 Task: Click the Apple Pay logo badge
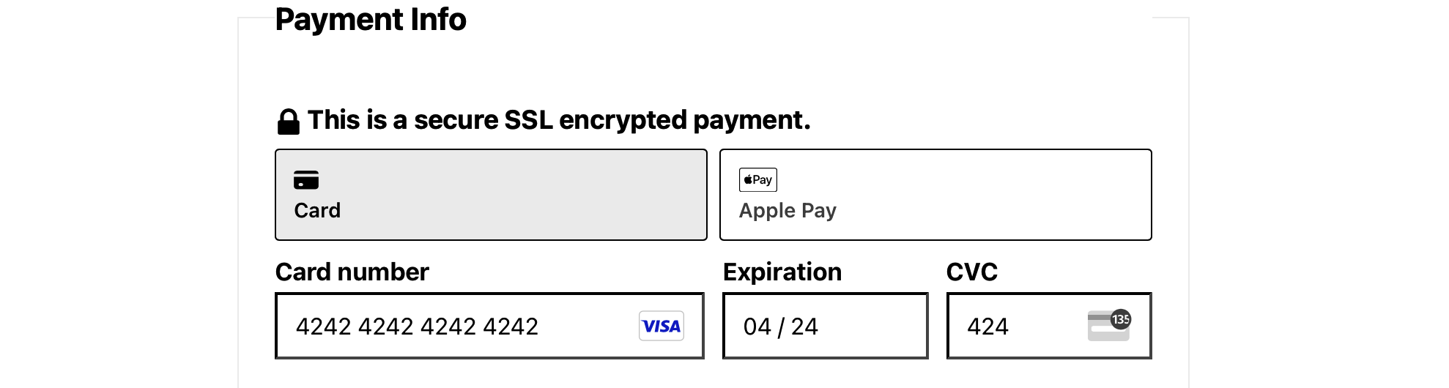tap(758, 179)
